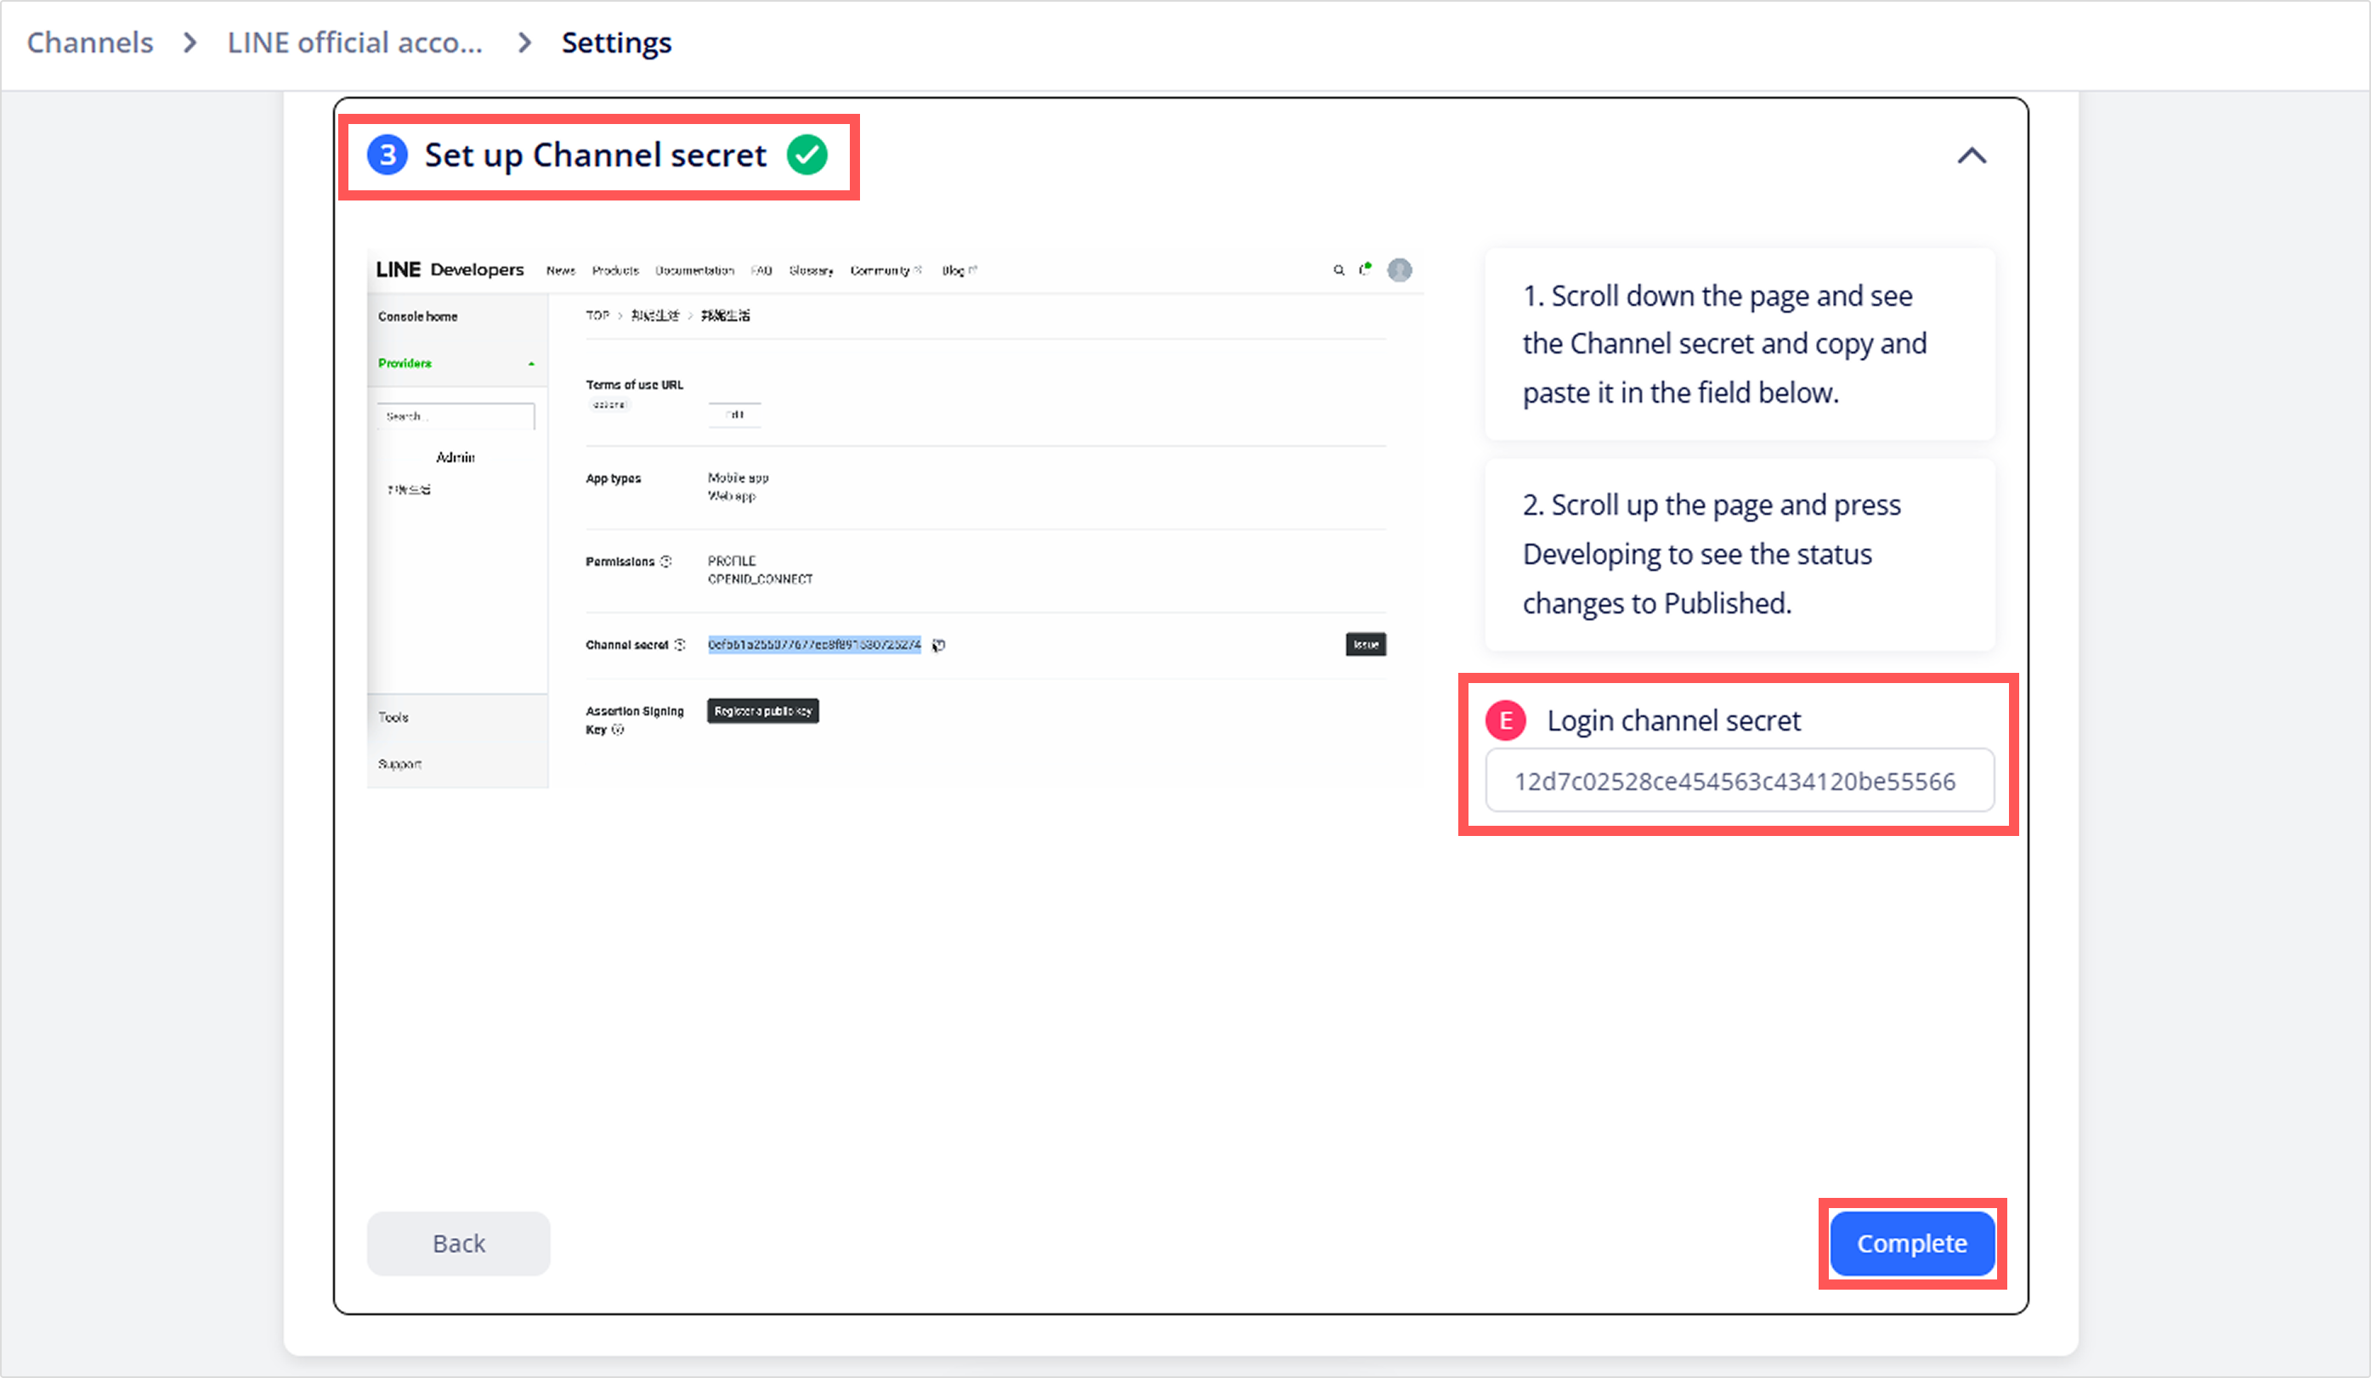The height and width of the screenshot is (1378, 2371).
Task: Click the copy icon next to Channel secret
Action: pos(938,646)
